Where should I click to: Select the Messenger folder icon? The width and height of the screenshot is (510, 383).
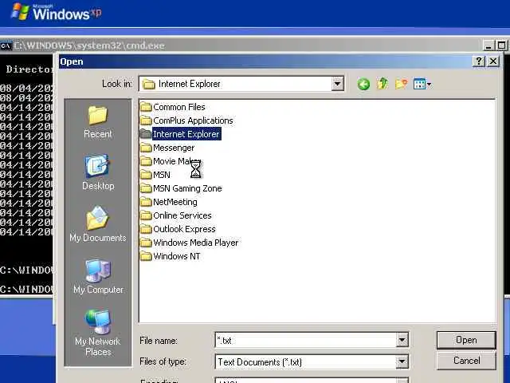pos(146,148)
